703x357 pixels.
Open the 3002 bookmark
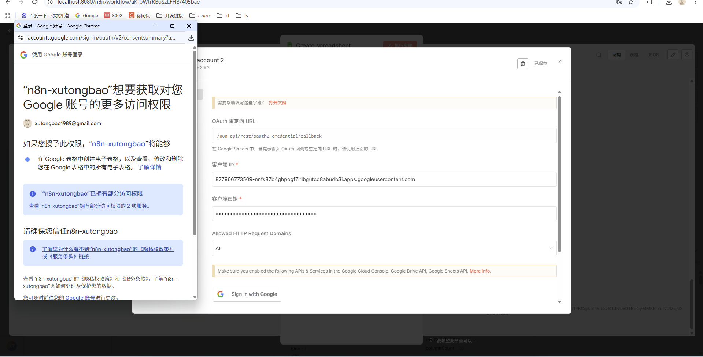[x=114, y=15]
